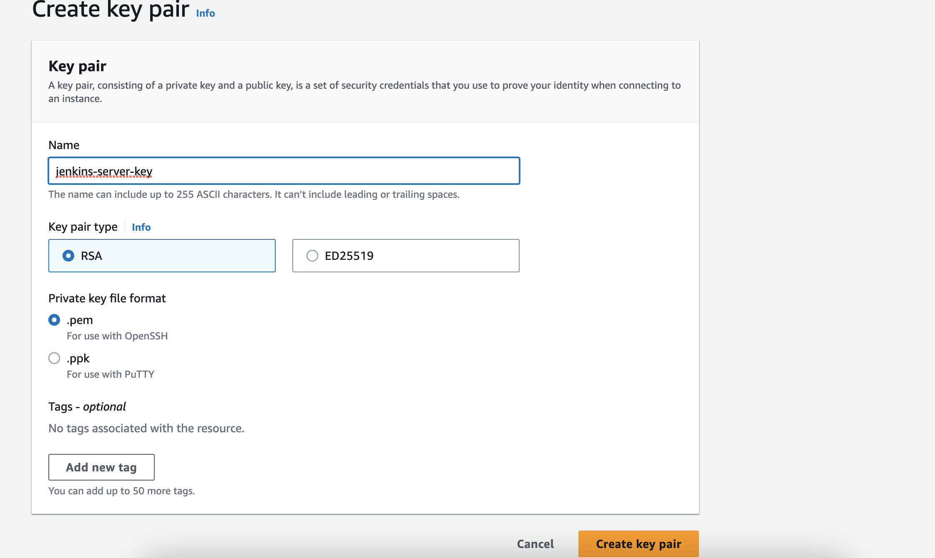Click the .ppk label text
The image size is (935, 558).
(78, 358)
